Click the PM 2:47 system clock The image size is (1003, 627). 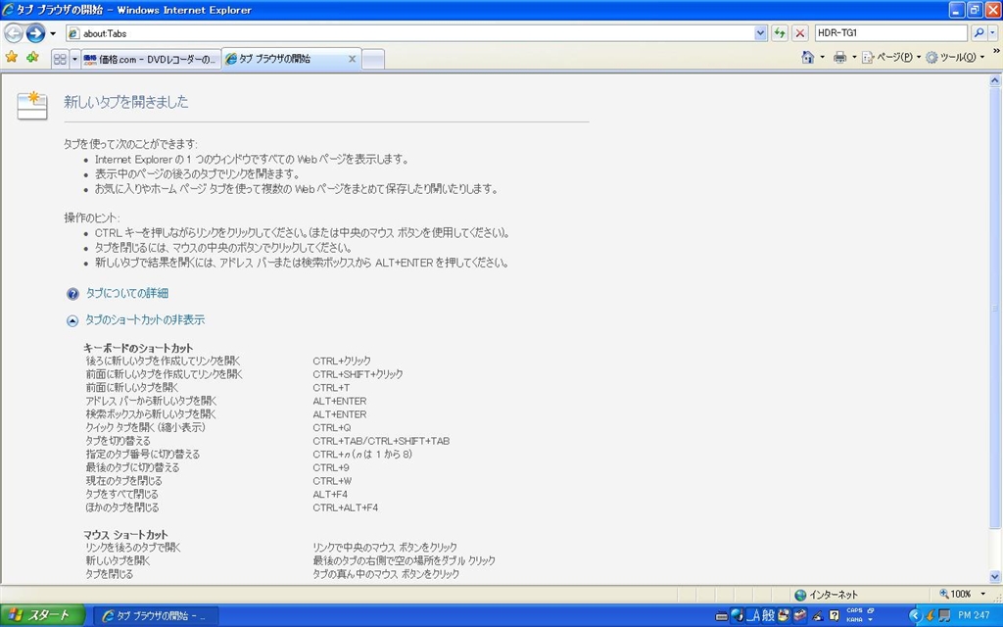[974, 615]
